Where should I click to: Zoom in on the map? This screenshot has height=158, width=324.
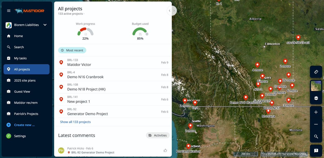[316, 112]
